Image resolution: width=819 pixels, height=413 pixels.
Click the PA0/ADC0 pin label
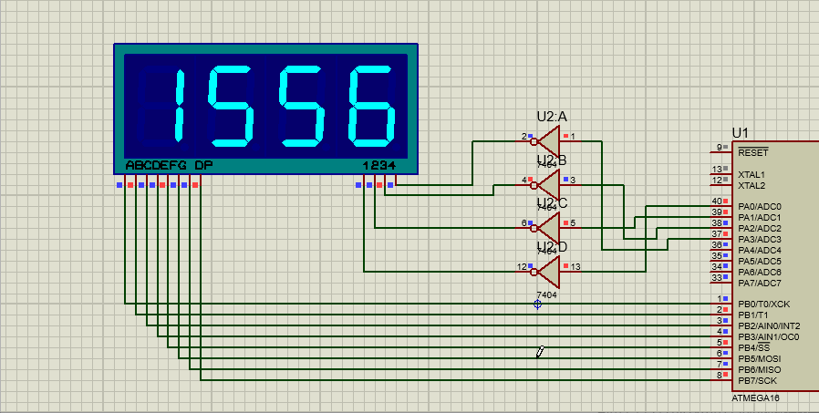[760, 207]
